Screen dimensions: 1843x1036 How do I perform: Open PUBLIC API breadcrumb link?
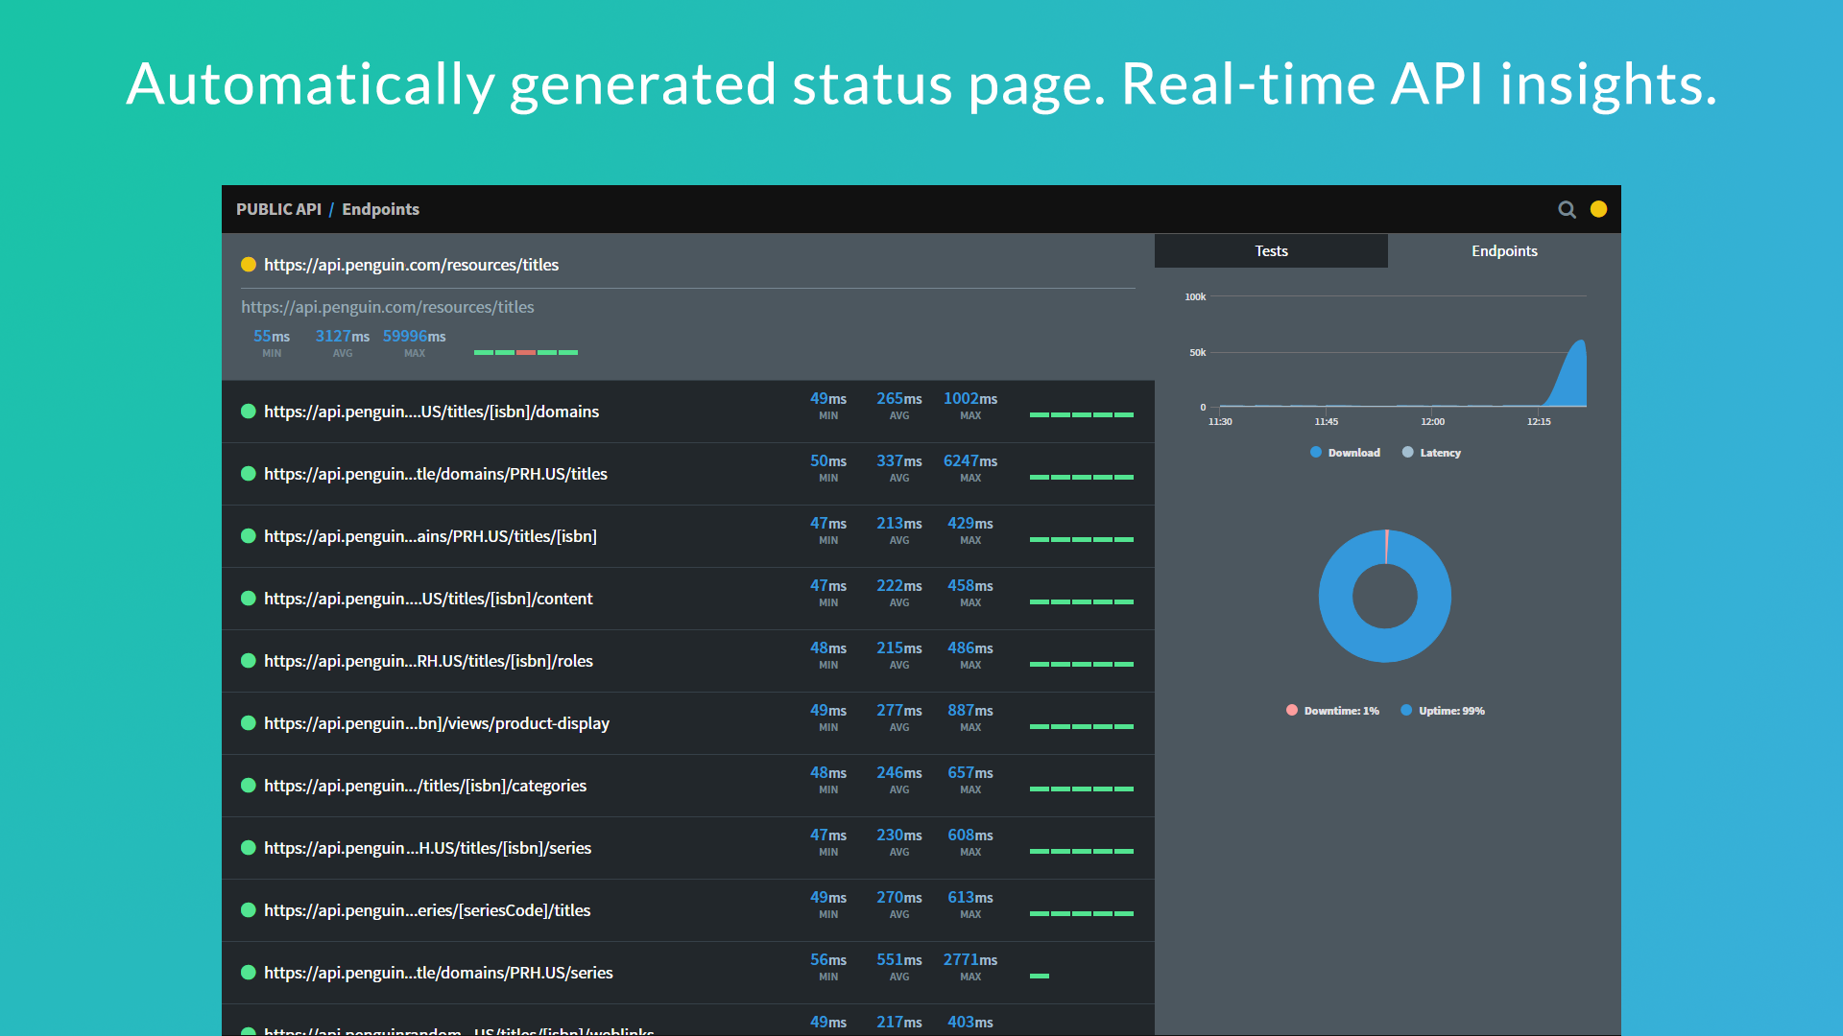(278, 209)
